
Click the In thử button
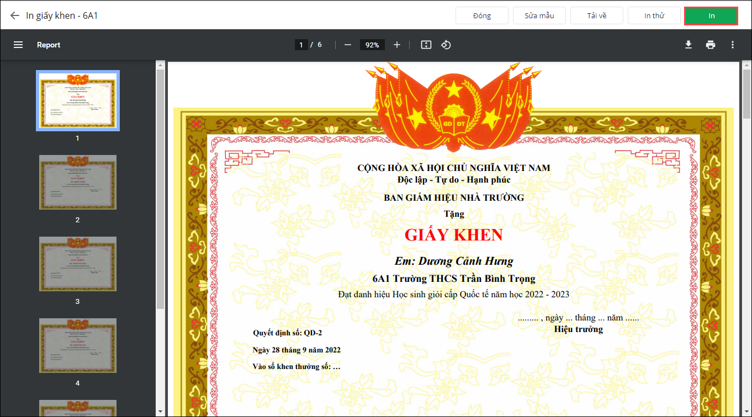(654, 15)
